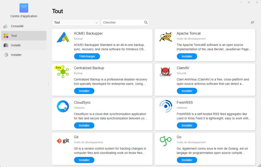Click the App Center shopping bag logo

(x=24, y=8)
